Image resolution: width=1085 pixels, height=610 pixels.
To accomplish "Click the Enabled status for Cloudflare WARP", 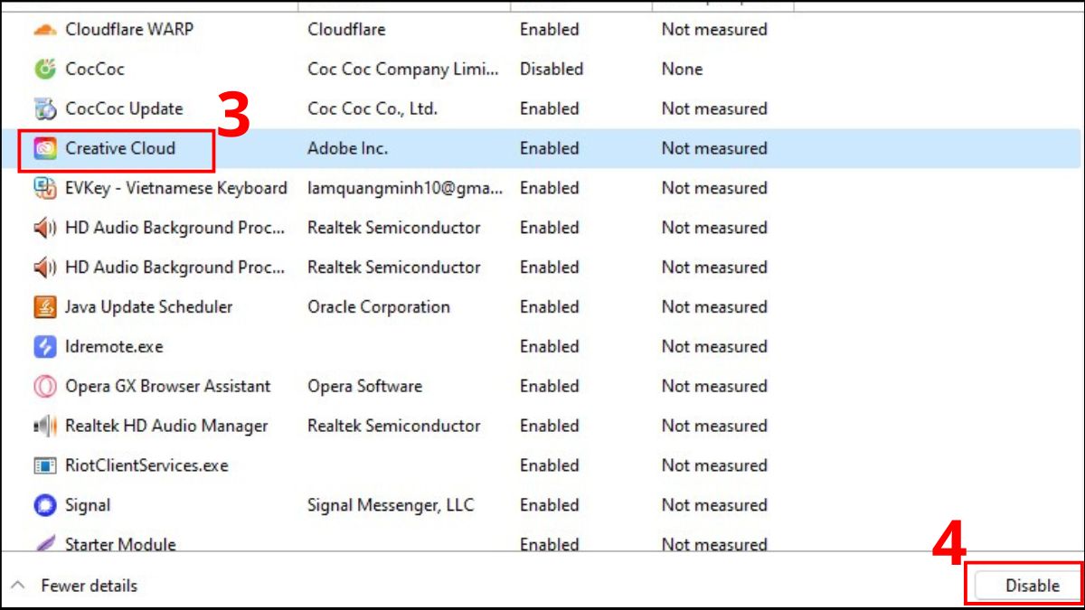I will (549, 29).
